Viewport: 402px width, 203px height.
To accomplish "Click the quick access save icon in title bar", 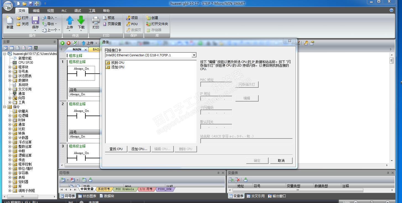I will (x=30, y=3).
